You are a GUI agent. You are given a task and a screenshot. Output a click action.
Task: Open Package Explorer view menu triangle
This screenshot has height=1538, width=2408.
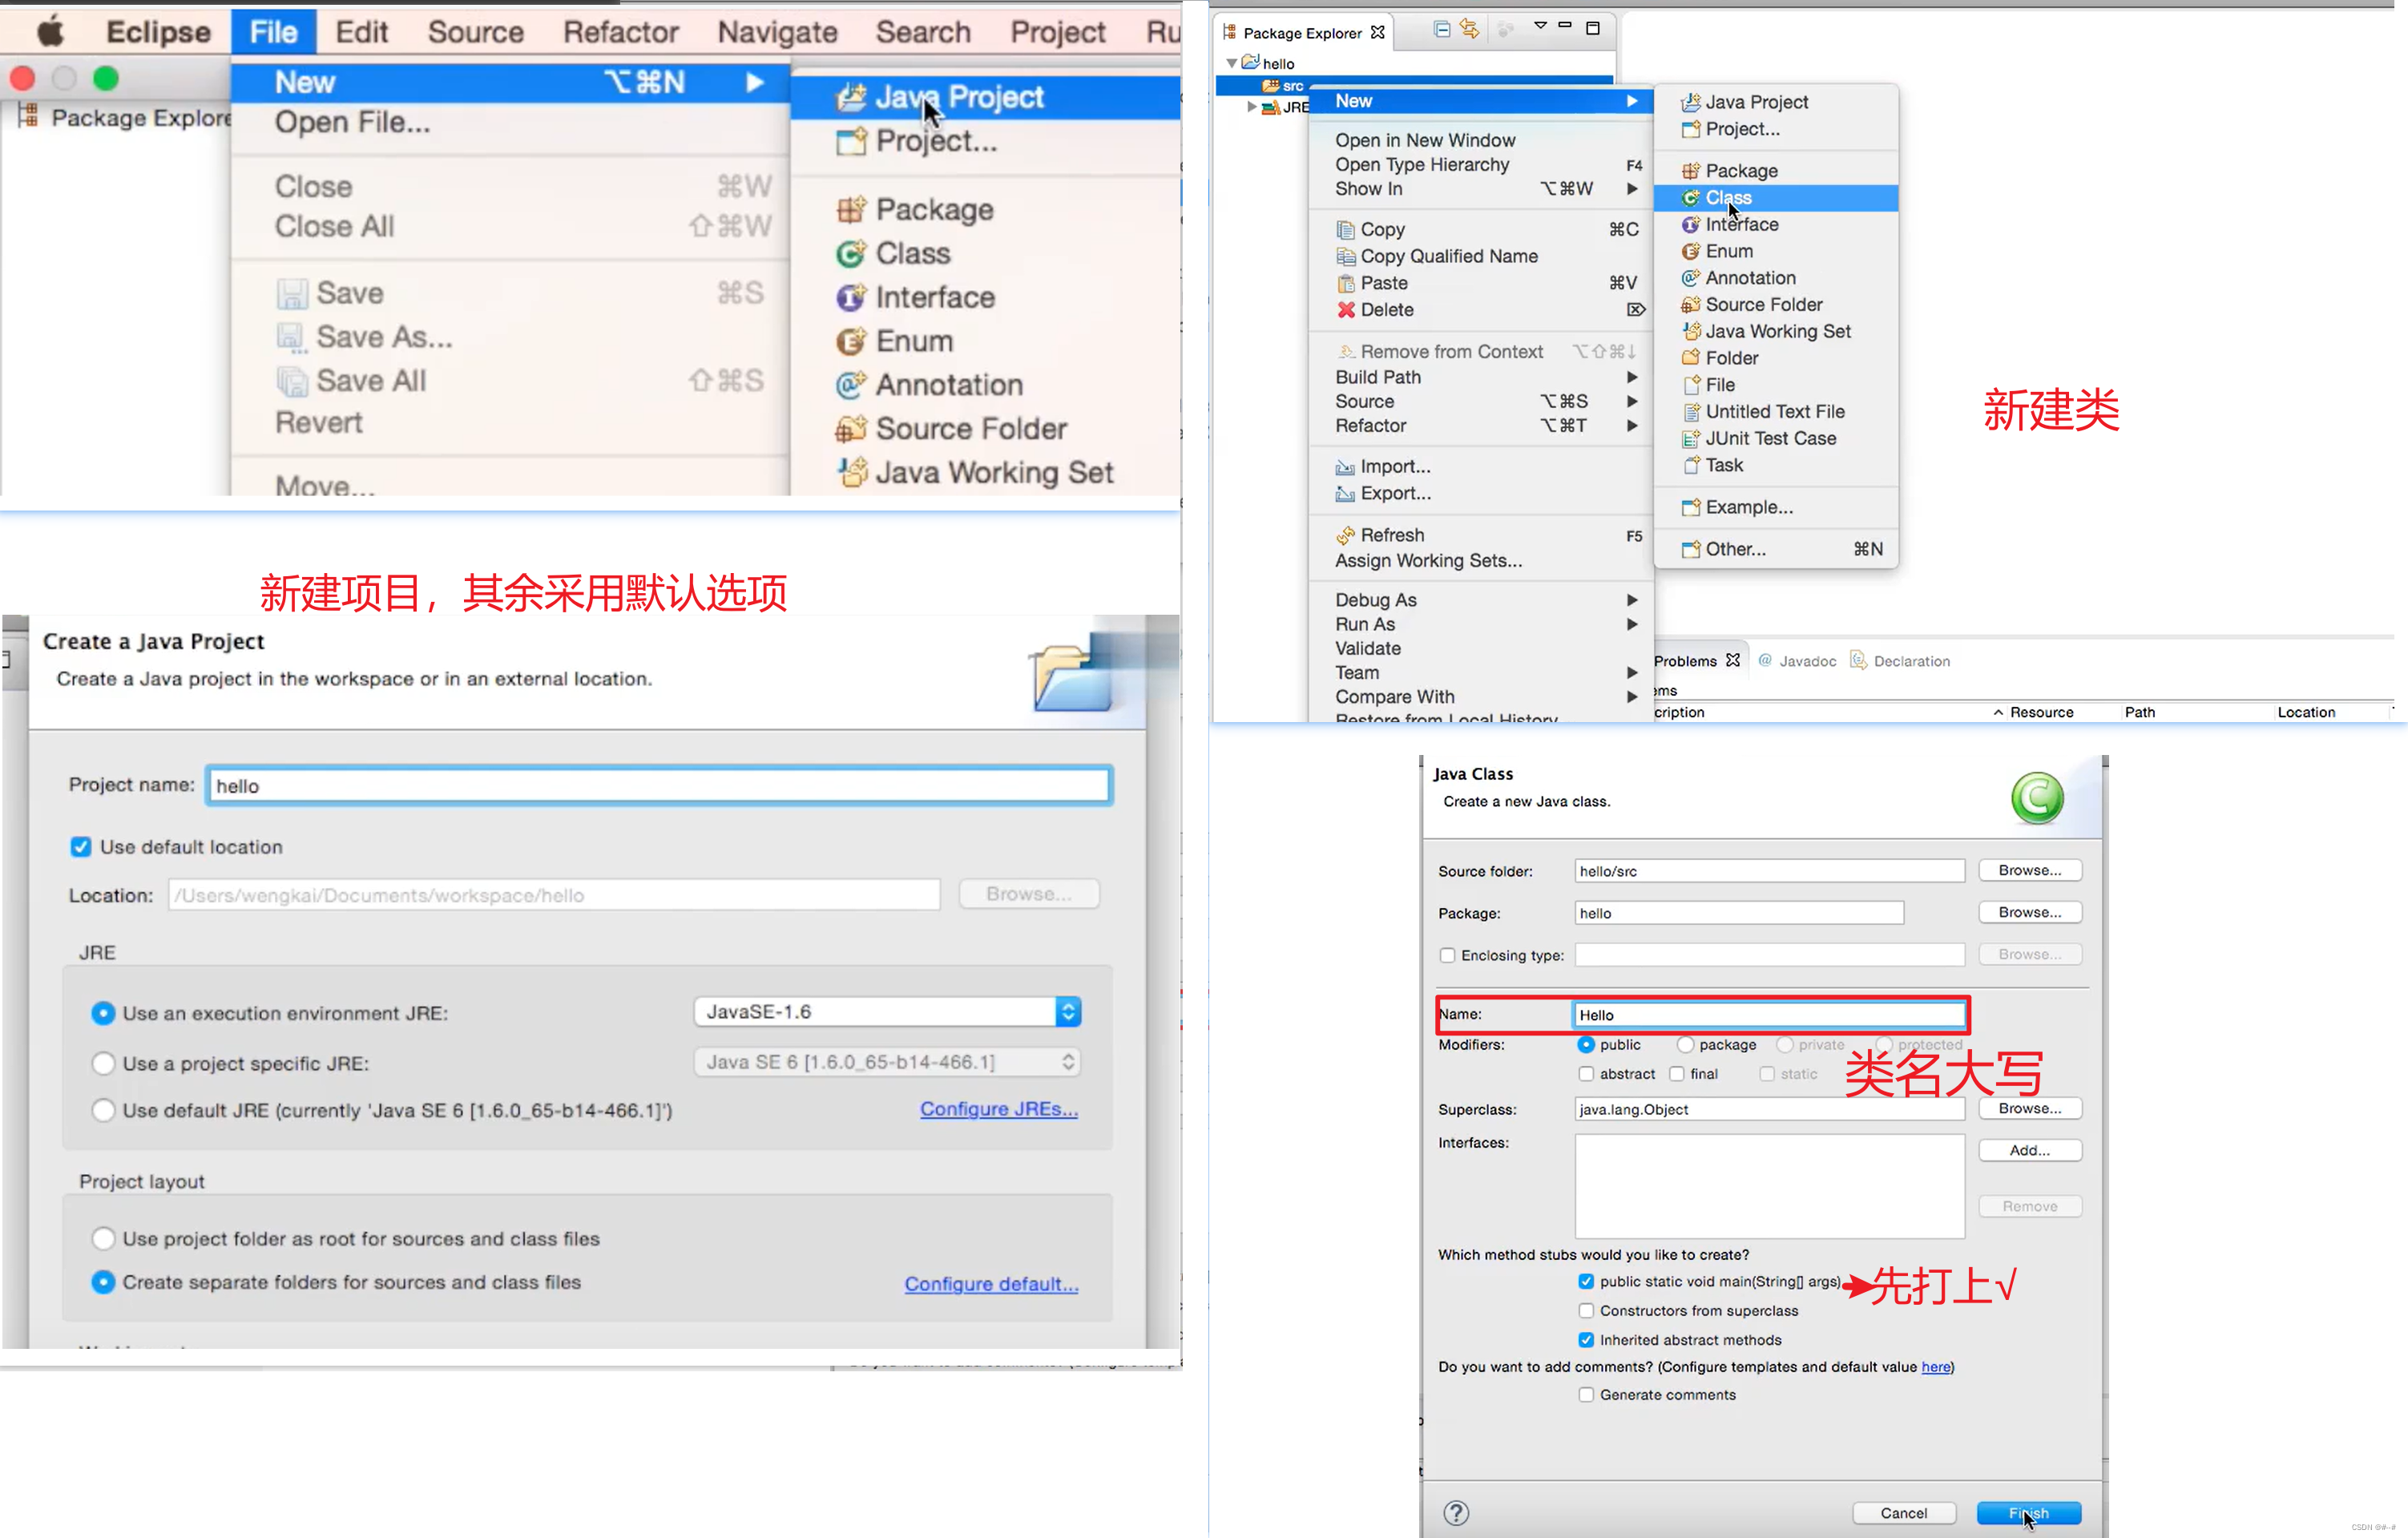pyautogui.click(x=1540, y=26)
